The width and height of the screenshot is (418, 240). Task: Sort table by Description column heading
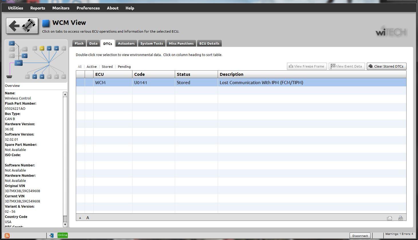tap(312, 74)
